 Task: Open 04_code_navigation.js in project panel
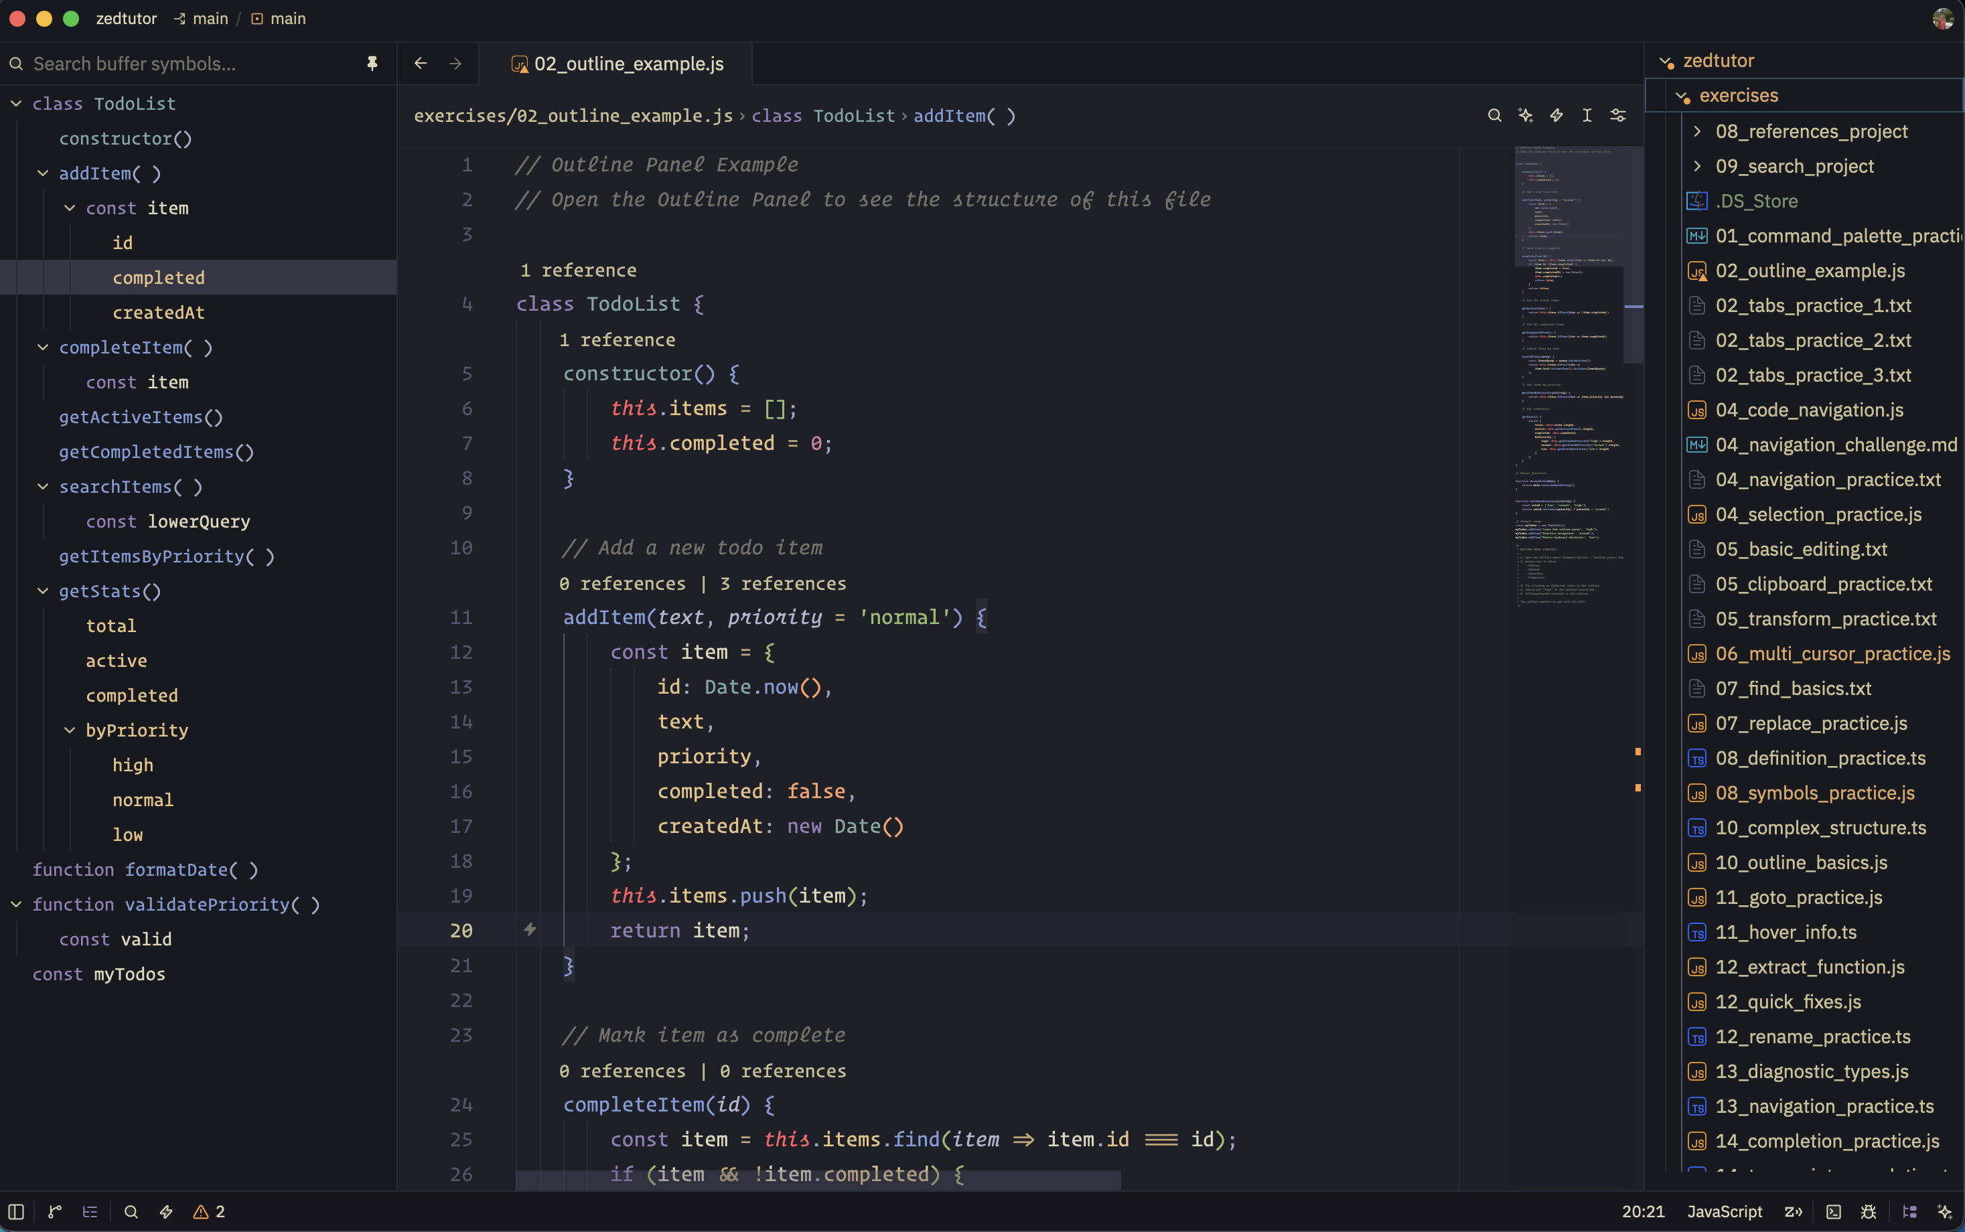(x=1810, y=410)
